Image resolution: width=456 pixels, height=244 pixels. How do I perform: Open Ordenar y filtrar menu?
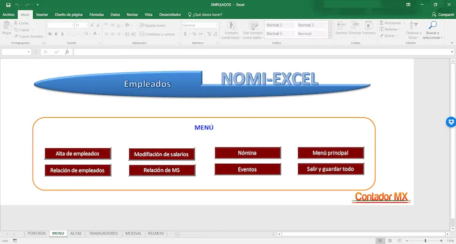[413, 30]
